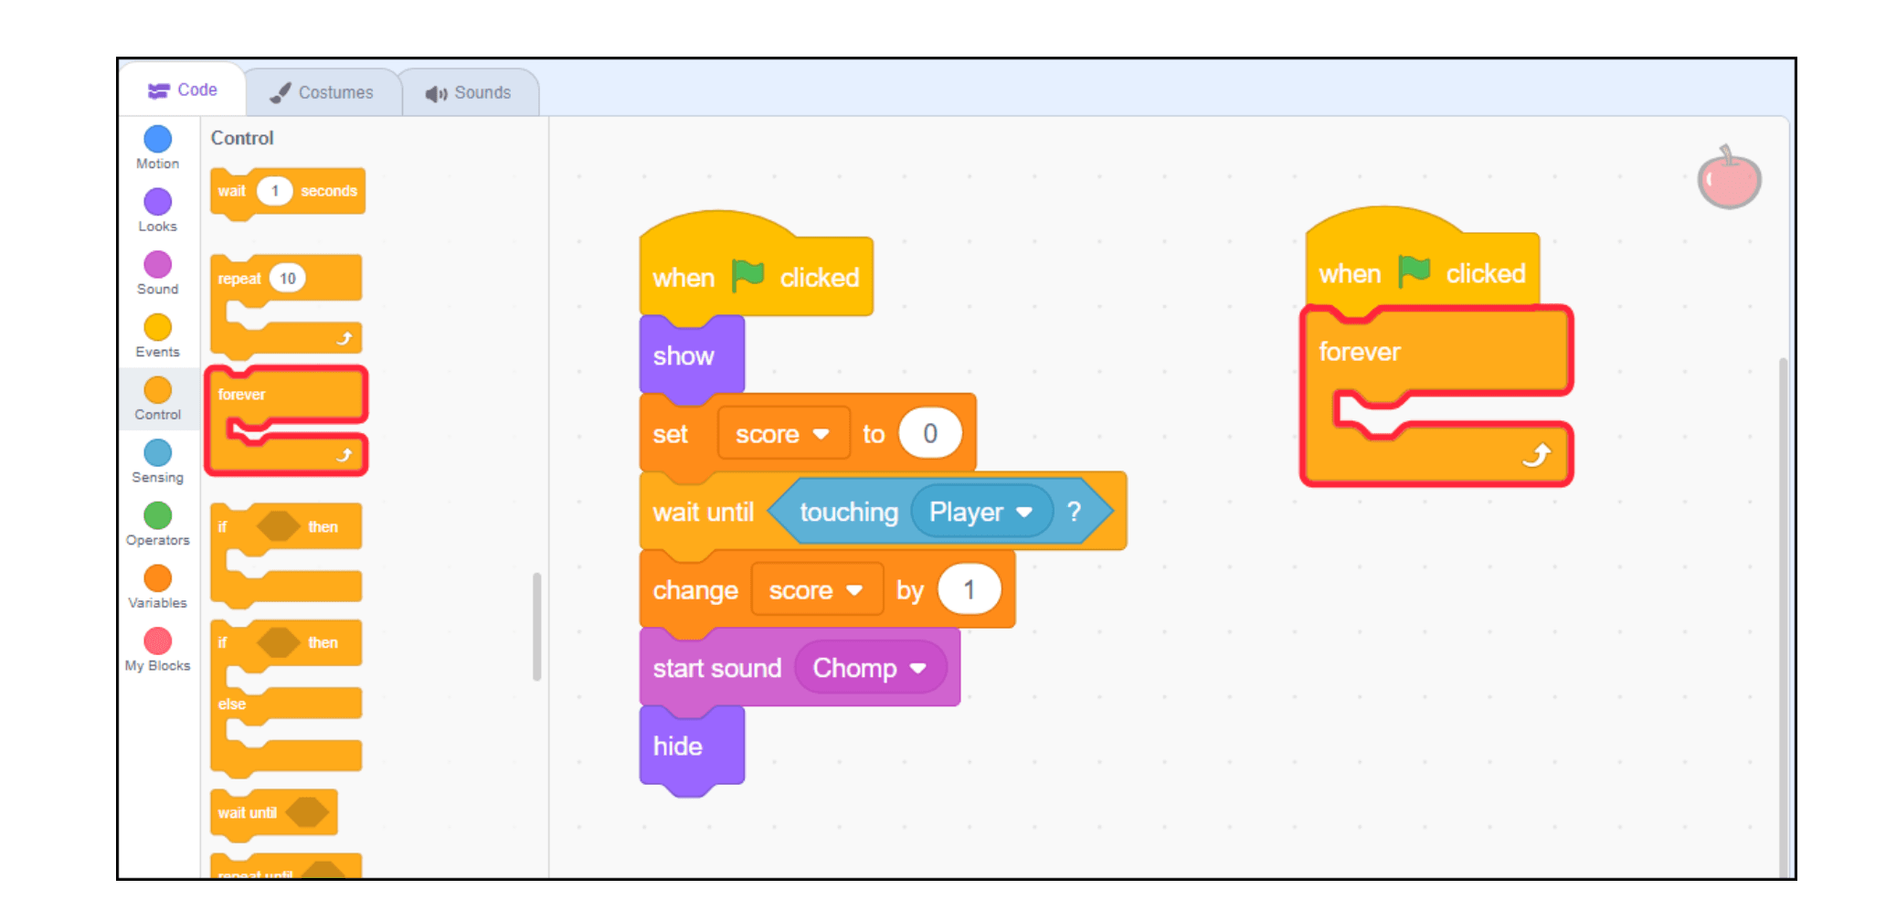Click the set score block label
The width and height of the screenshot is (1886, 921).
coord(670,434)
